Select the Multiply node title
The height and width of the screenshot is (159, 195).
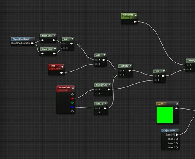point(124,66)
